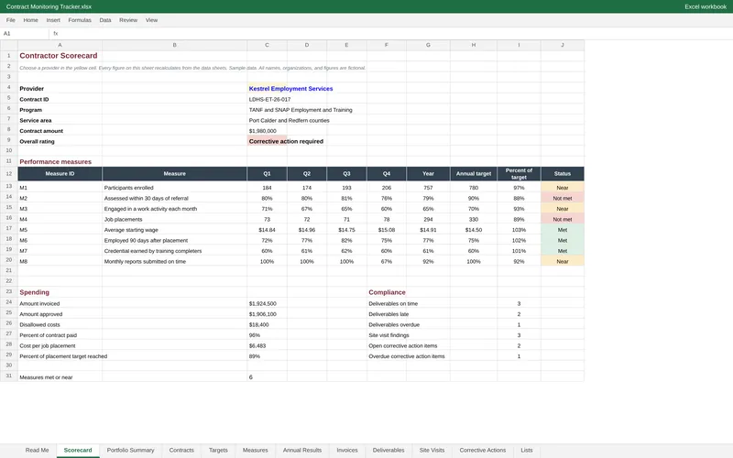Select the Kestrel Employment Services provider cell

(267, 88)
